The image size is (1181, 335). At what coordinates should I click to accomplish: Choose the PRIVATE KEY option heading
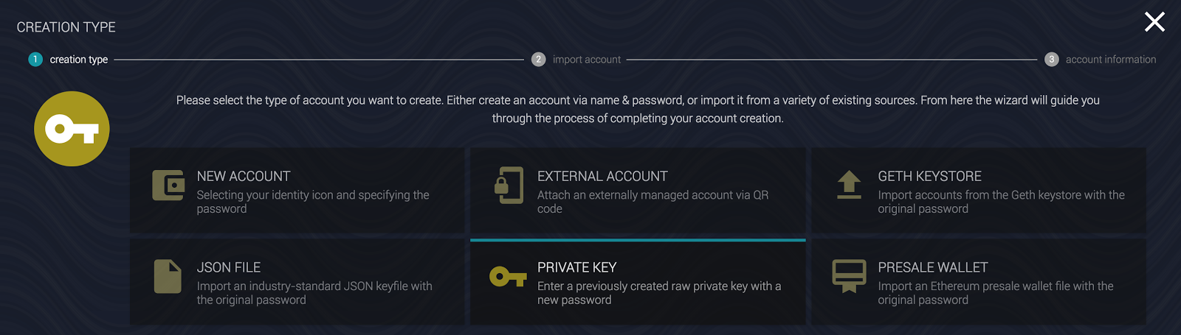576,267
